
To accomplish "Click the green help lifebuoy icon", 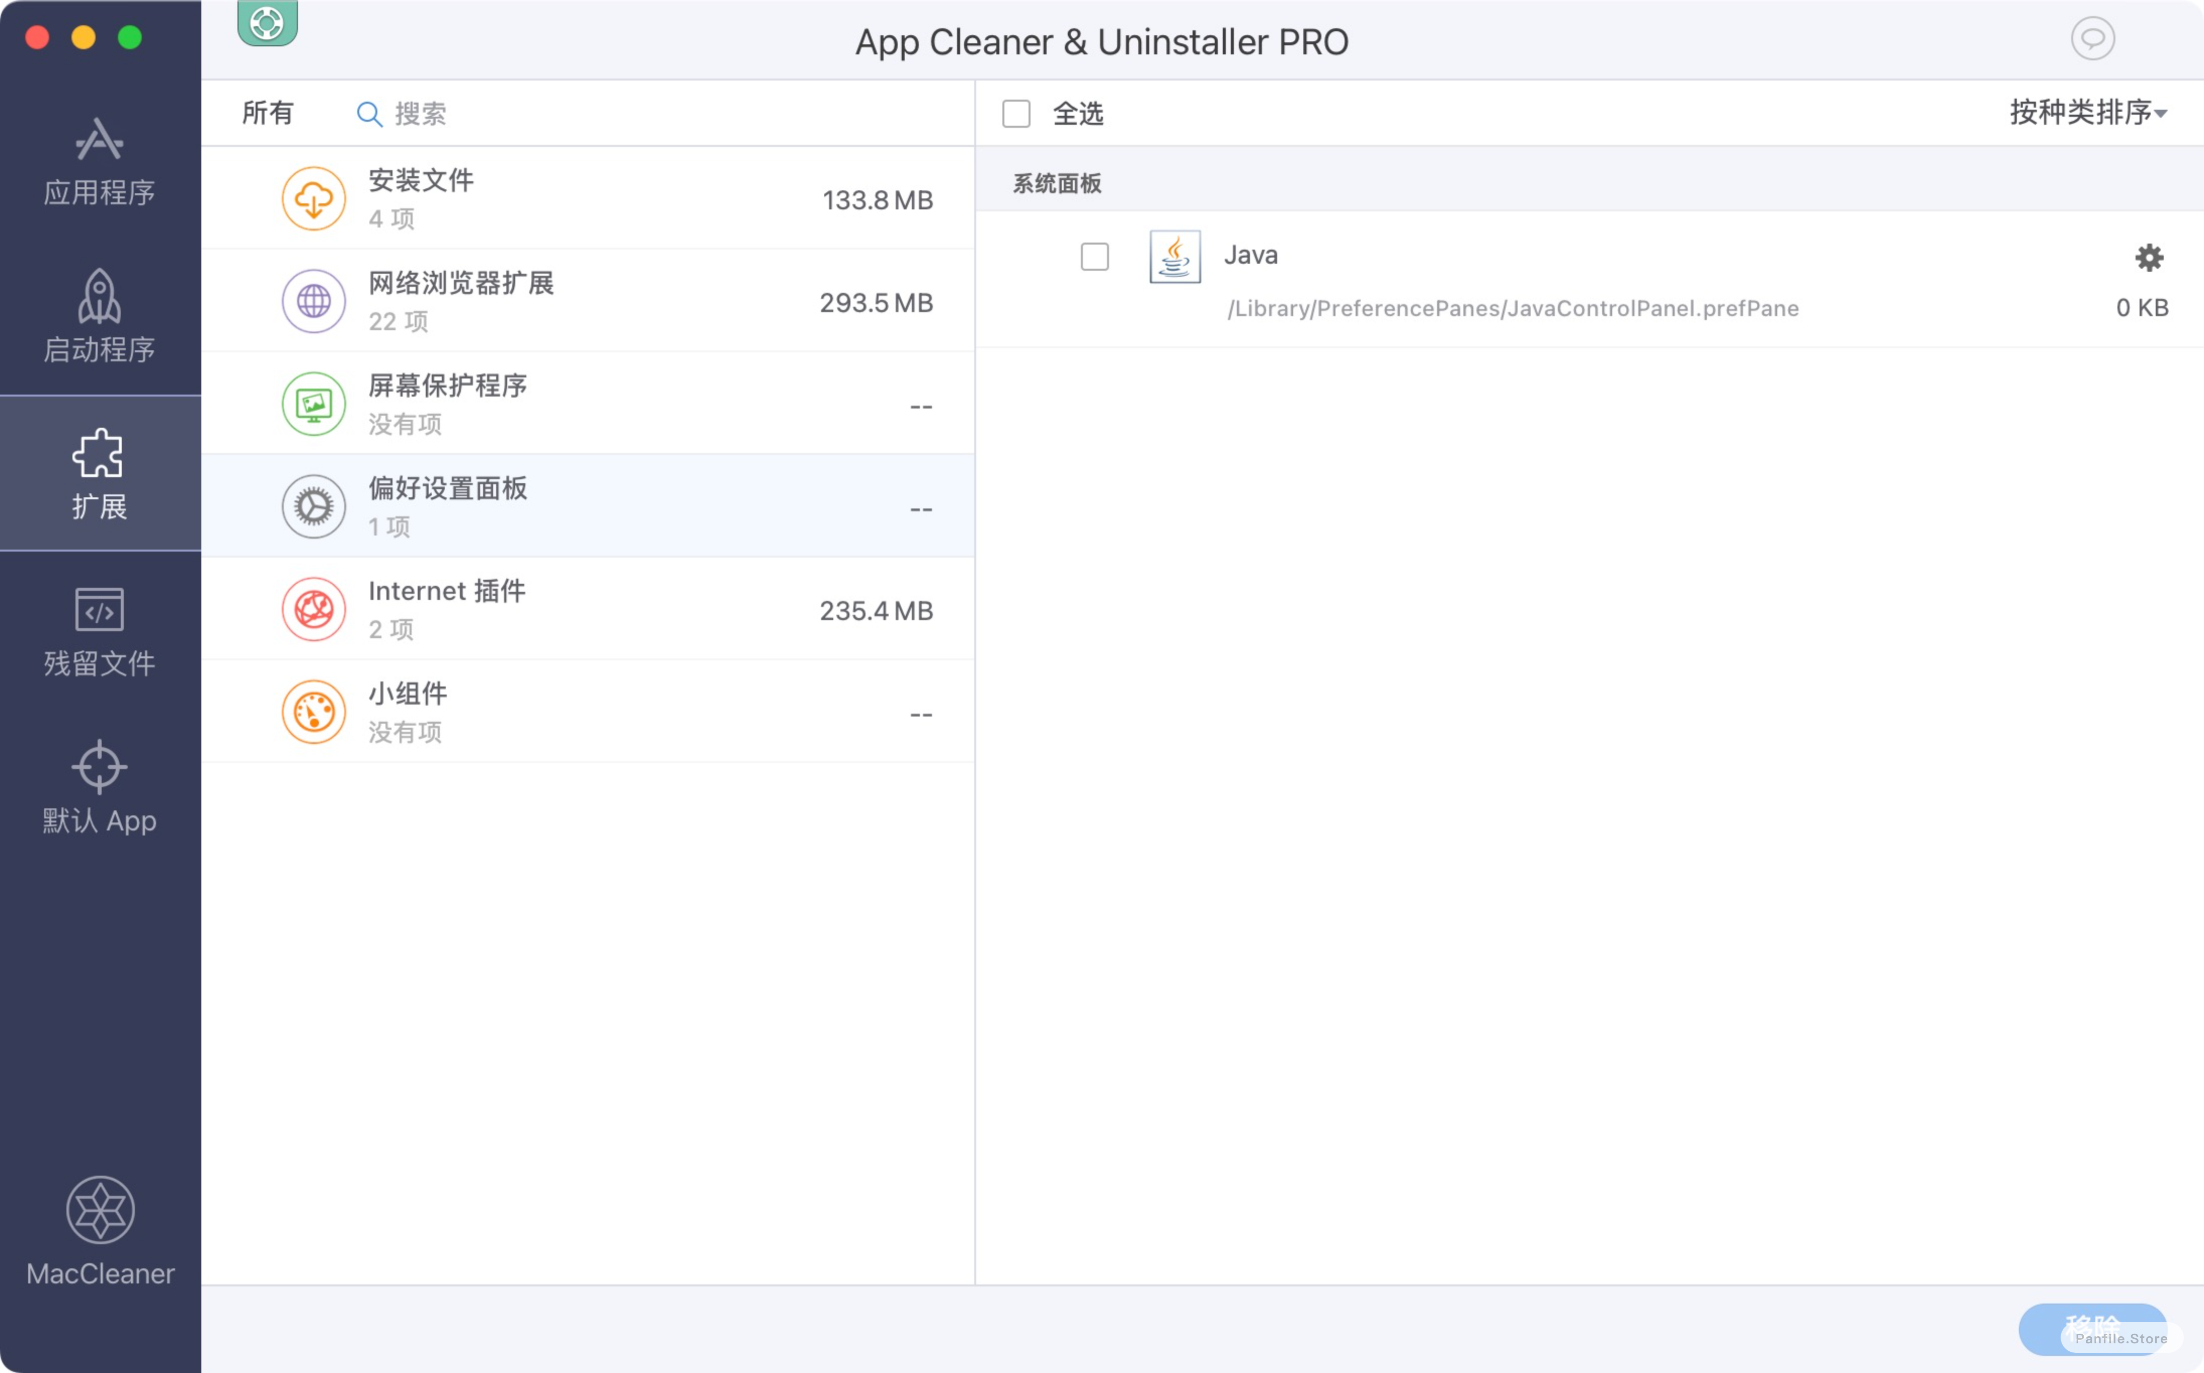I will coord(268,23).
